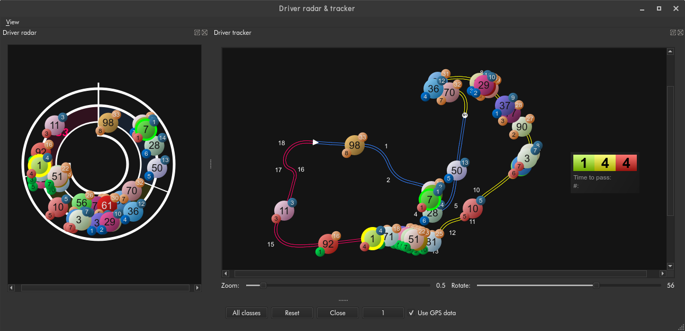
Task: Click the Zoom slider handle
Action: tap(263, 286)
